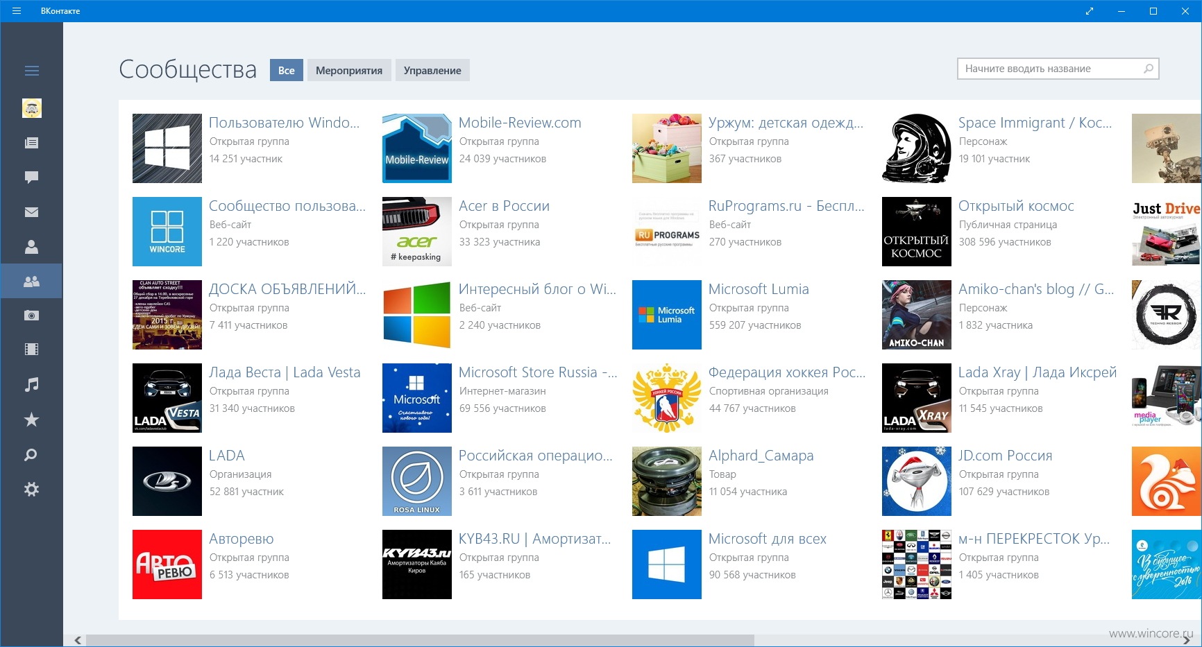Open the videos film icon

click(x=31, y=350)
